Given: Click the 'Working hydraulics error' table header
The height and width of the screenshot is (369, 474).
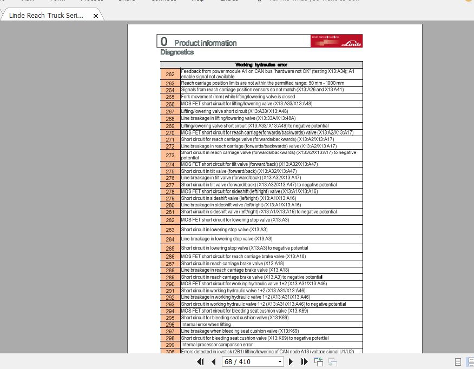Looking at the screenshot, I should coord(261,65).
